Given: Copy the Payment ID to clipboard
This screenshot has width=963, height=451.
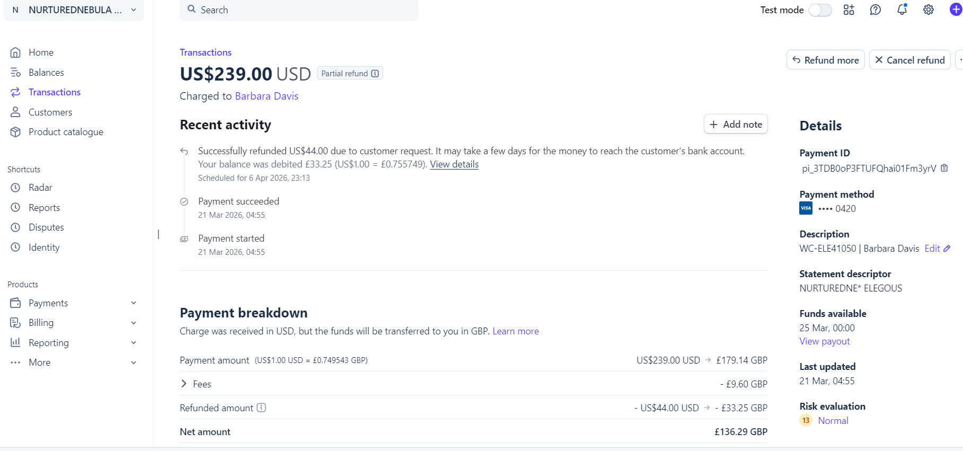Looking at the screenshot, I should pos(944,168).
